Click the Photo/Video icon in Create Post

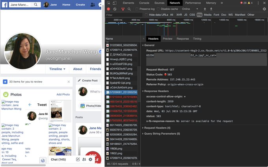[82, 106]
